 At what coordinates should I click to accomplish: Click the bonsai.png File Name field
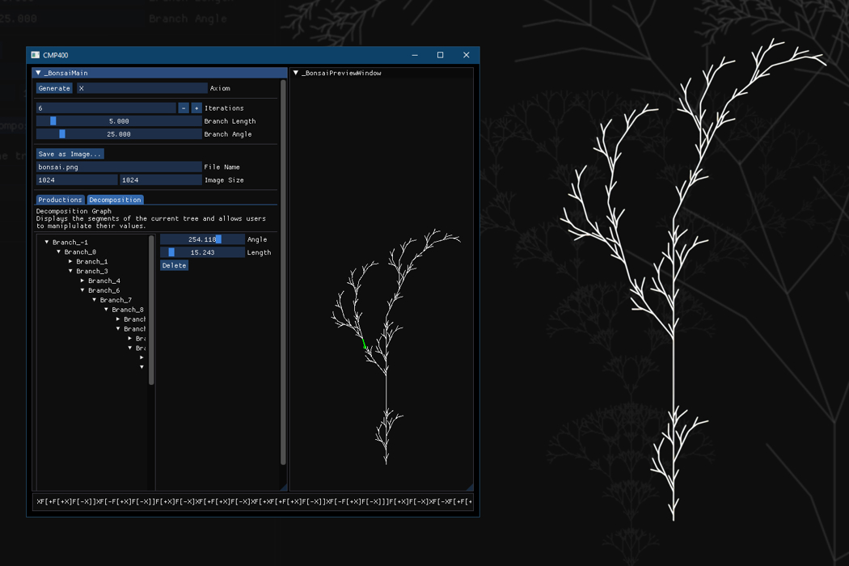click(119, 167)
